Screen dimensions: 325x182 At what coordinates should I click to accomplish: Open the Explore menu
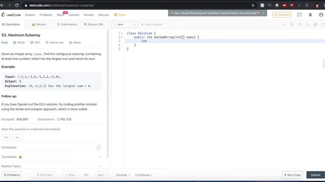tap(30, 15)
